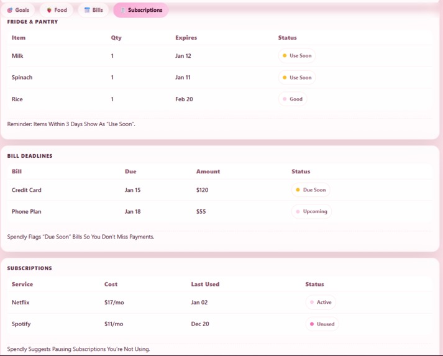Screen dimensions: 443x356
Task: Click the Credit Card bill name
Action: click(x=27, y=190)
